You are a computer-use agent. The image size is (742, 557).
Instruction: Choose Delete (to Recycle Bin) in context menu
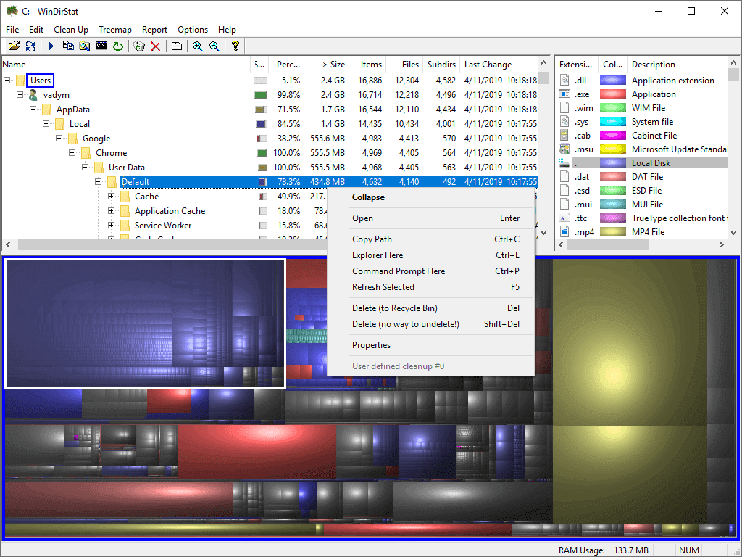click(431, 308)
